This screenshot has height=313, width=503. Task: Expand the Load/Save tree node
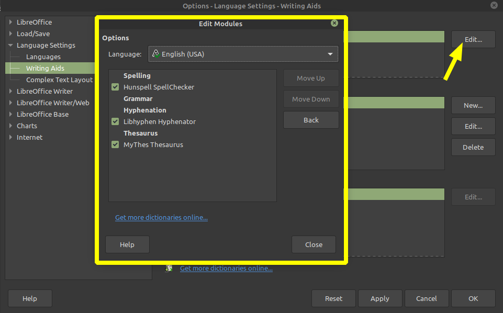tap(10, 34)
